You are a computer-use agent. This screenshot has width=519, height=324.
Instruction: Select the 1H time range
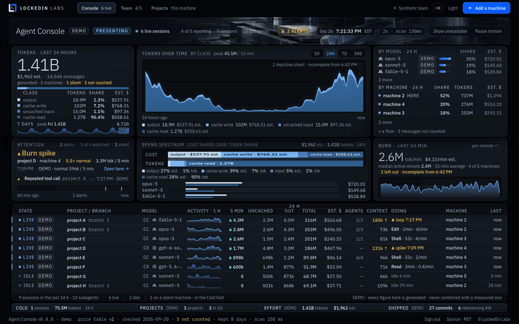pos(317,54)
